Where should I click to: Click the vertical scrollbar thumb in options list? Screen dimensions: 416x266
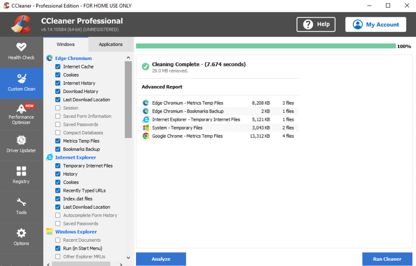[x=129, y=100]
